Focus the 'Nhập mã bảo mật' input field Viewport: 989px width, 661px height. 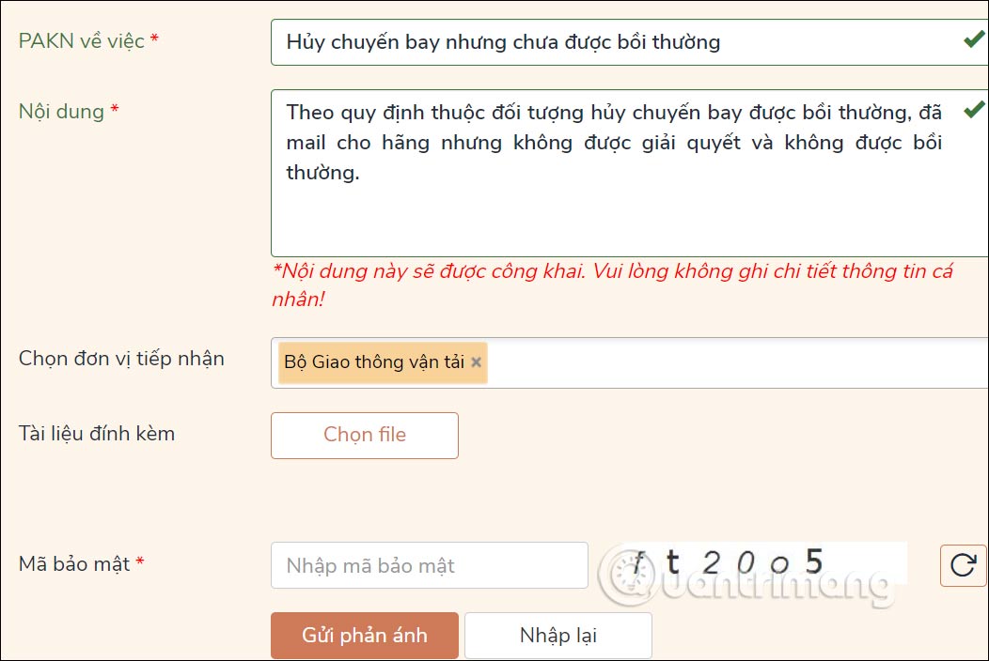[x=429, y=564]
